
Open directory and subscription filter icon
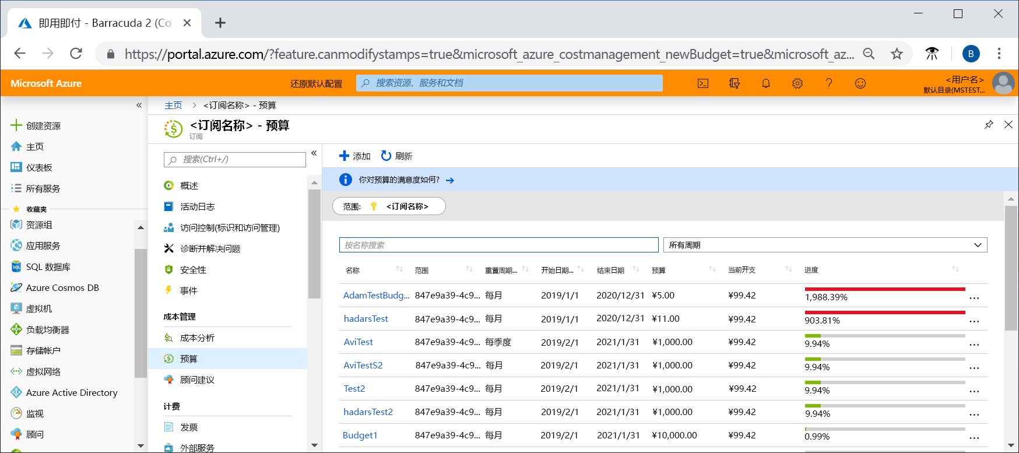[x=735, y=83]
